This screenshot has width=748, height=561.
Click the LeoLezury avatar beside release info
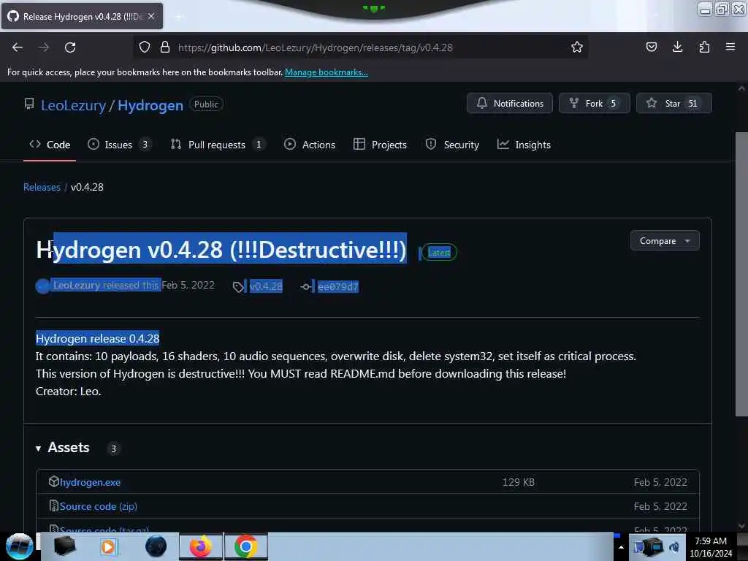(x=43, y=286)
